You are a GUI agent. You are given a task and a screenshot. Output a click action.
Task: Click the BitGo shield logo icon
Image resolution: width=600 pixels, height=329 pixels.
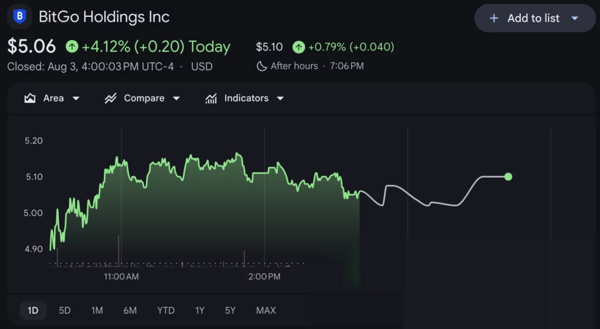click(x=19, y=16)
